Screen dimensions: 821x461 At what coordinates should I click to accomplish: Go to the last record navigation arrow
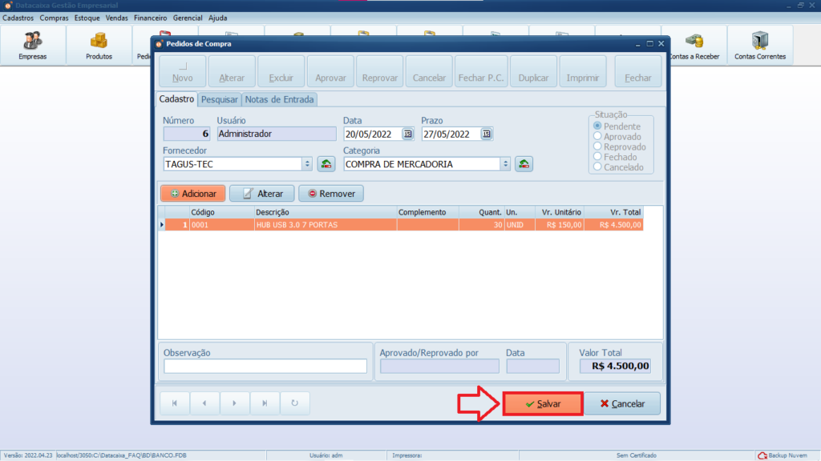point(264,403)
